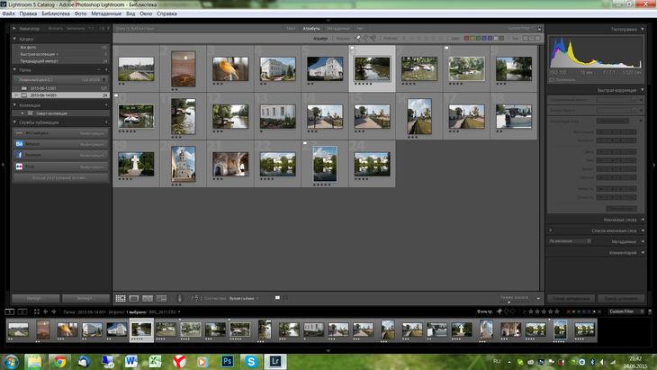Viewport: 657px width, 370px height.
Task: Click the Flickr publish service icon
Action: 19,167
